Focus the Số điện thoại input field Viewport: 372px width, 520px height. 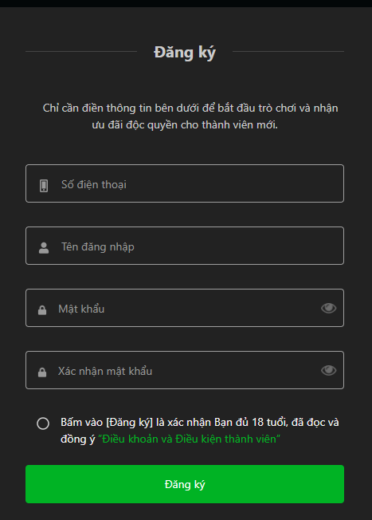coord(185,183)
